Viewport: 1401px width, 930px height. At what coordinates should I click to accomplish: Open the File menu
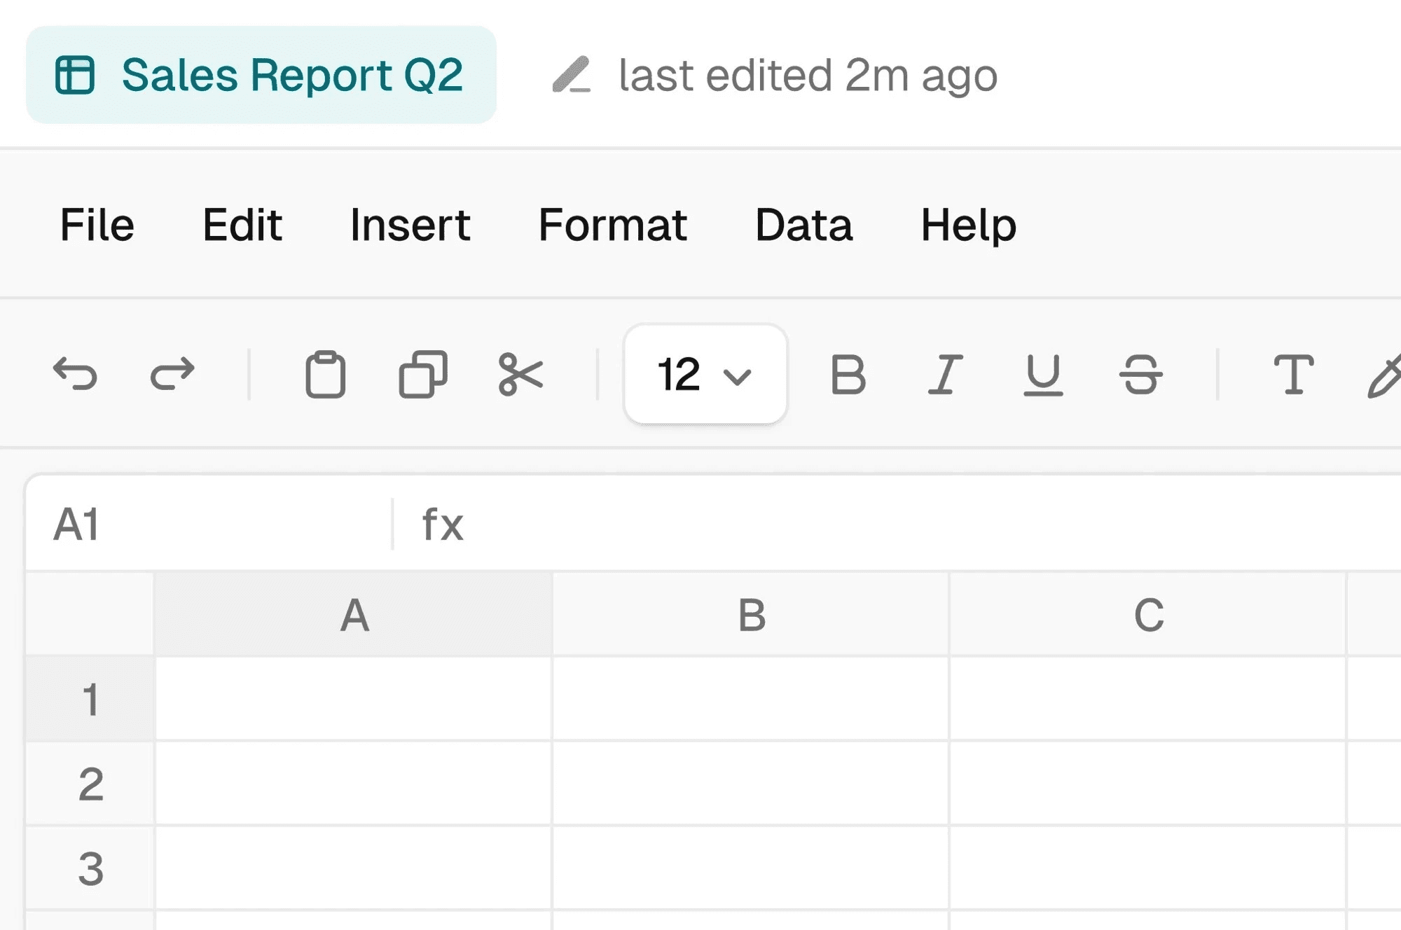(x=97, y=225)
